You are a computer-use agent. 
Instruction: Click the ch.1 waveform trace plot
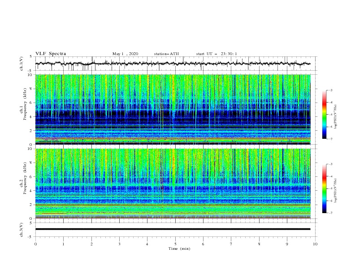tap(173, 64)
